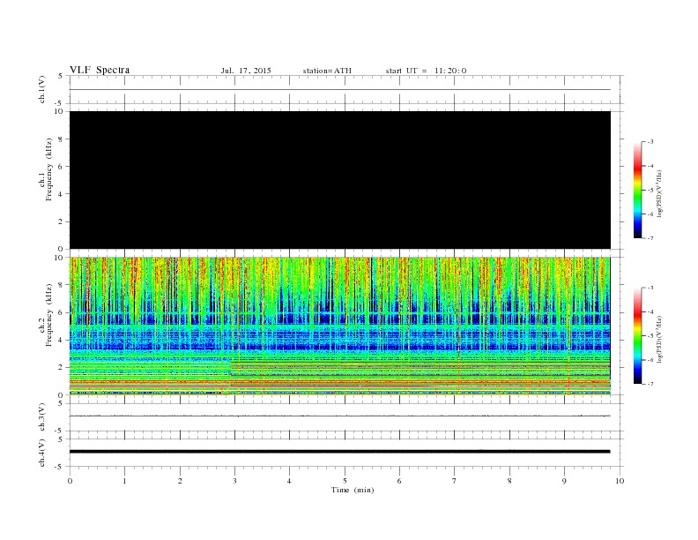This screenshot has width=698, height=540.
Task: Click the bottom time axis tick label "10"
Action: (x=620, y=481)
